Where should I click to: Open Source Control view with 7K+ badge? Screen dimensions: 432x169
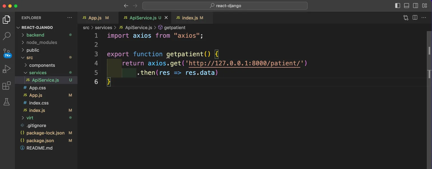[x=7, y=53]
